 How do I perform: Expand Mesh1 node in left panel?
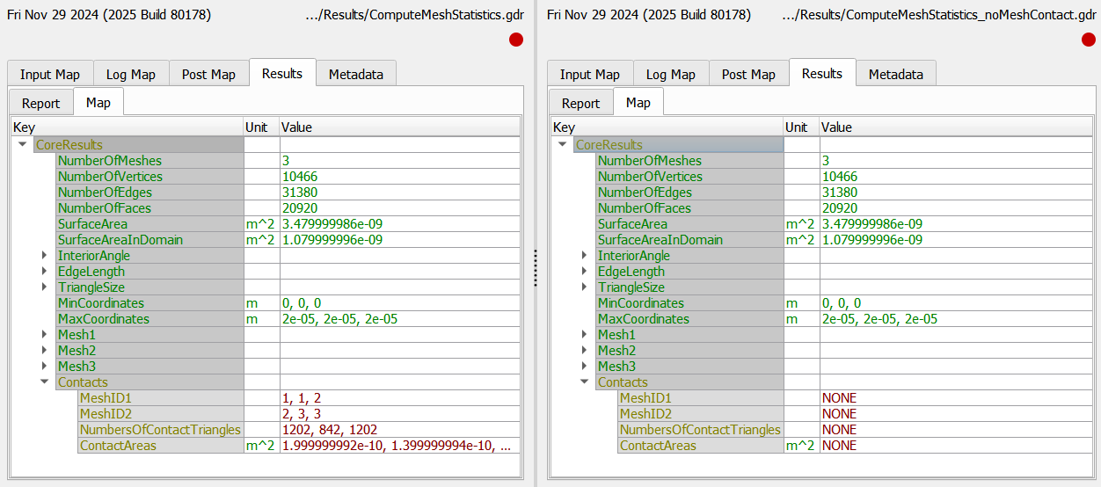tap(44, 335)
